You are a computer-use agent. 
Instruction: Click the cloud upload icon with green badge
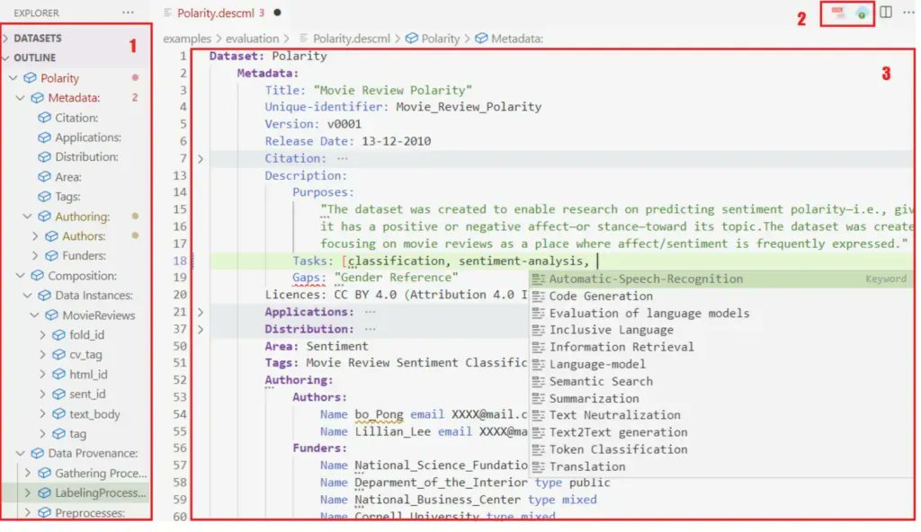[x=861, y=13]
